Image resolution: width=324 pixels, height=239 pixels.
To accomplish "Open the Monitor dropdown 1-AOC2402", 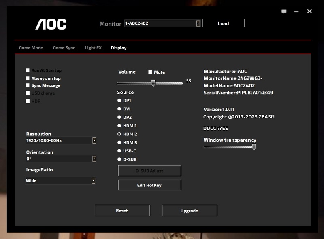I will tap(162, 23).
